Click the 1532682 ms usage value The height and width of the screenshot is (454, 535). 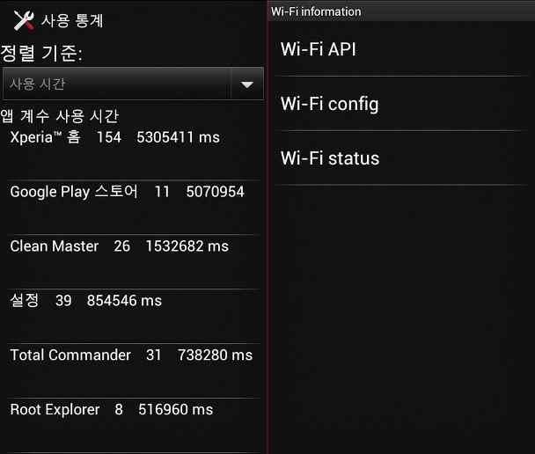(187, 246)
